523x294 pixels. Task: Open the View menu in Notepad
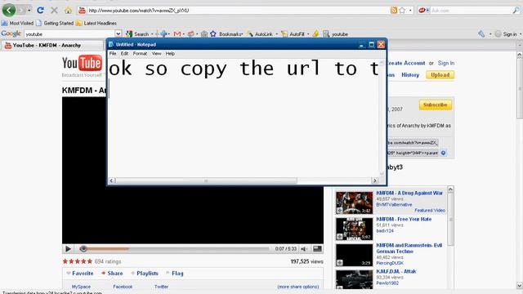(x=156, y=54)
